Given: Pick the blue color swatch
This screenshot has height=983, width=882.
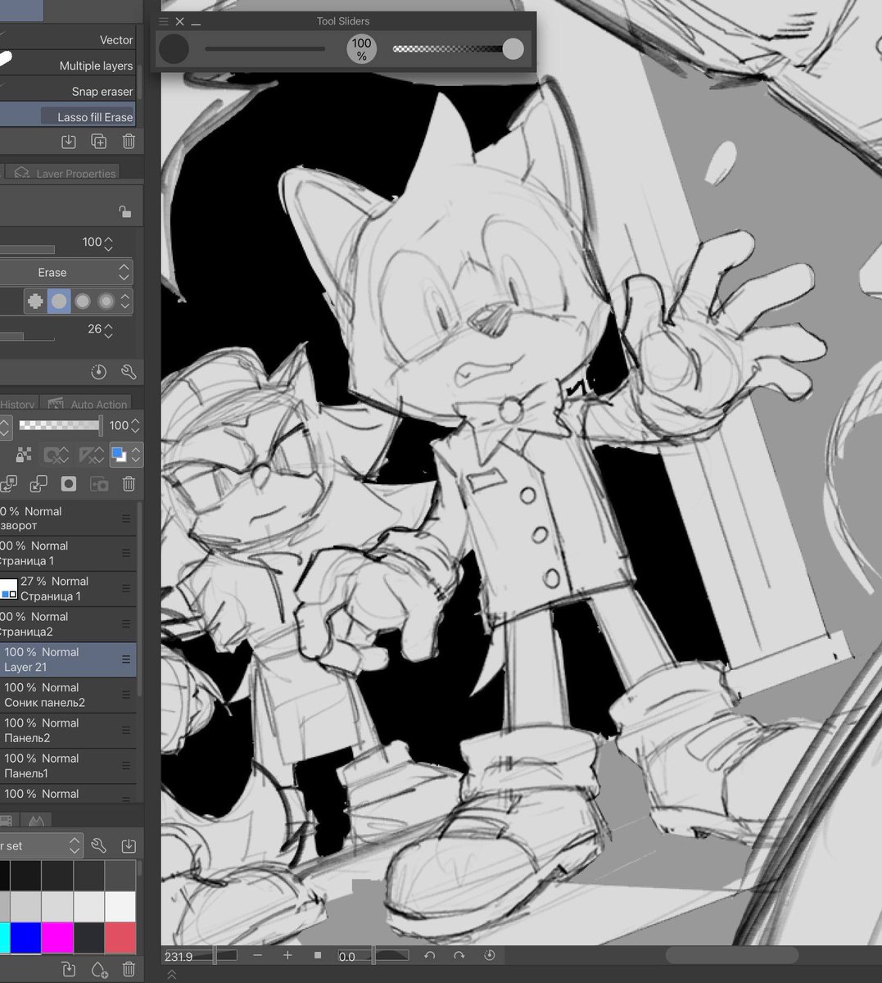Looking at the screenshot, I should tap(25, 938).
